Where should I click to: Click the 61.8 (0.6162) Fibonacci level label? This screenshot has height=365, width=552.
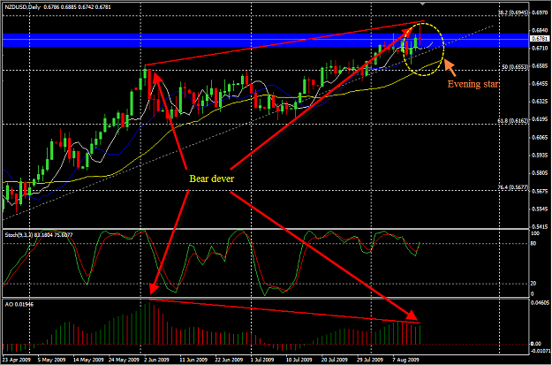512,120
